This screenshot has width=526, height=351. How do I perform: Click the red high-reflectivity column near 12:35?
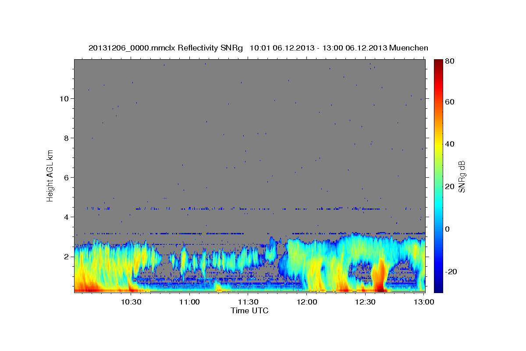tap(380, 276)
